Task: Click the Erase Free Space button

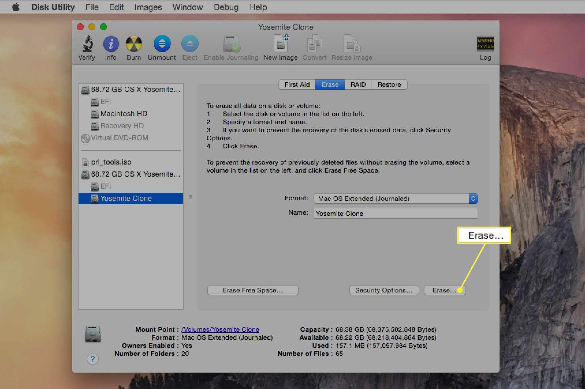Action: pyautogui.click(x=252, y=290)
